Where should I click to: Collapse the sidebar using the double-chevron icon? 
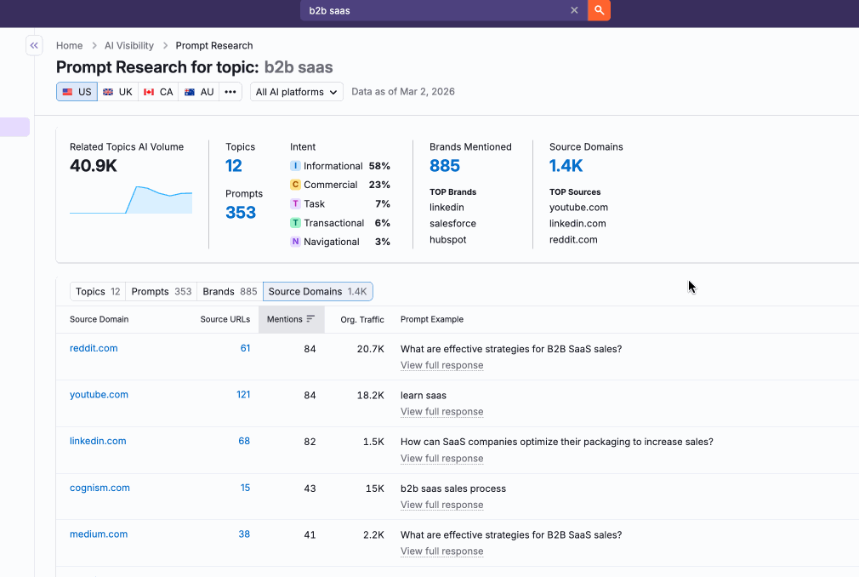point(34,45)
